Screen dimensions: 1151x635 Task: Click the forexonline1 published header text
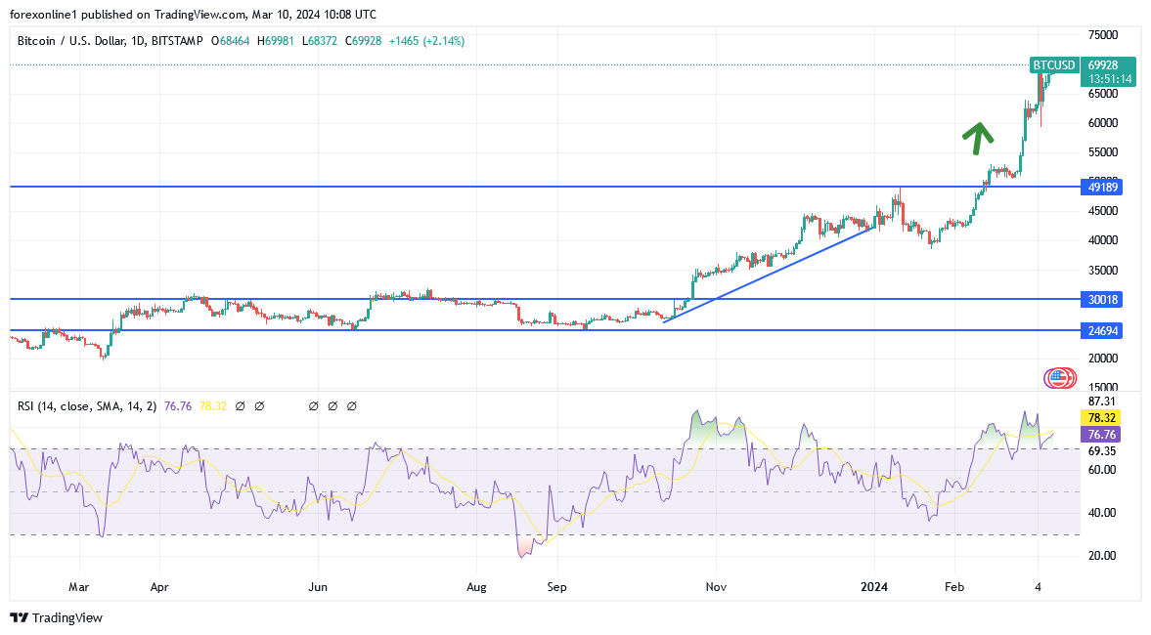click(x=193, y=15)
